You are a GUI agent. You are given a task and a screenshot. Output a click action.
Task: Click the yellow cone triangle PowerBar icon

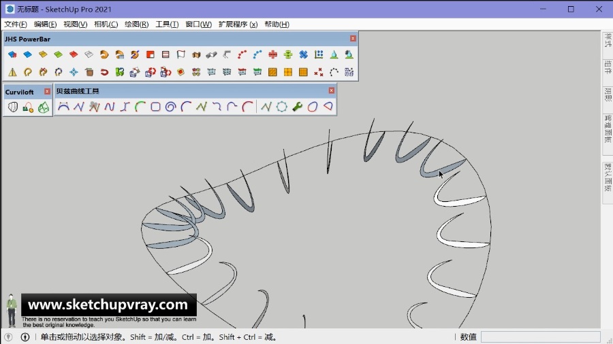[x=12, y=72]
